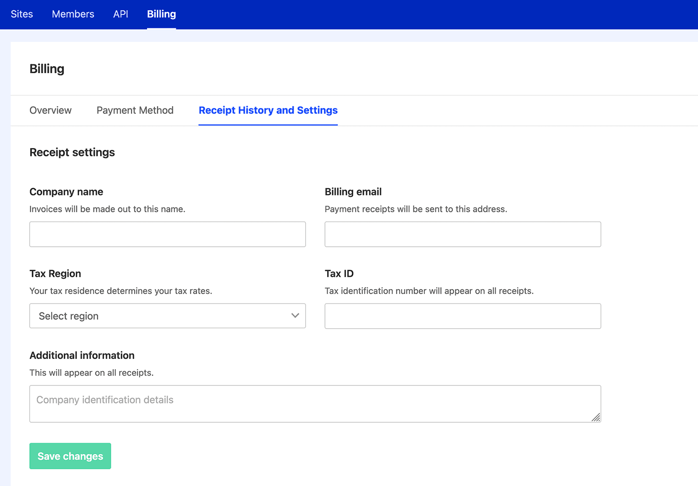
Task: Open the Payment Method tab
Action: (x=135, y=110)
